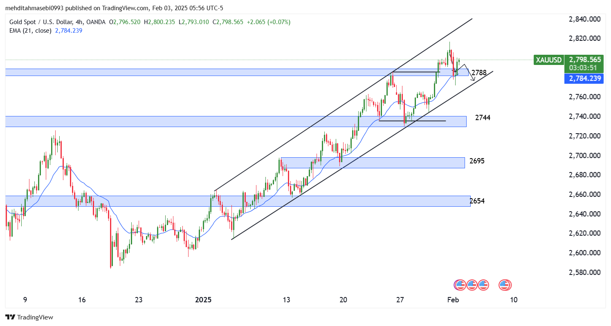
Task: Click the TradingView logo at bottom left
Action: tap(29, 317)
